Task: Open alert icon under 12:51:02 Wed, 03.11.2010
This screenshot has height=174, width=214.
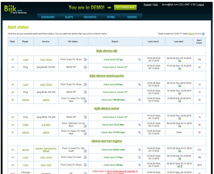Action: tap(179, 151)
